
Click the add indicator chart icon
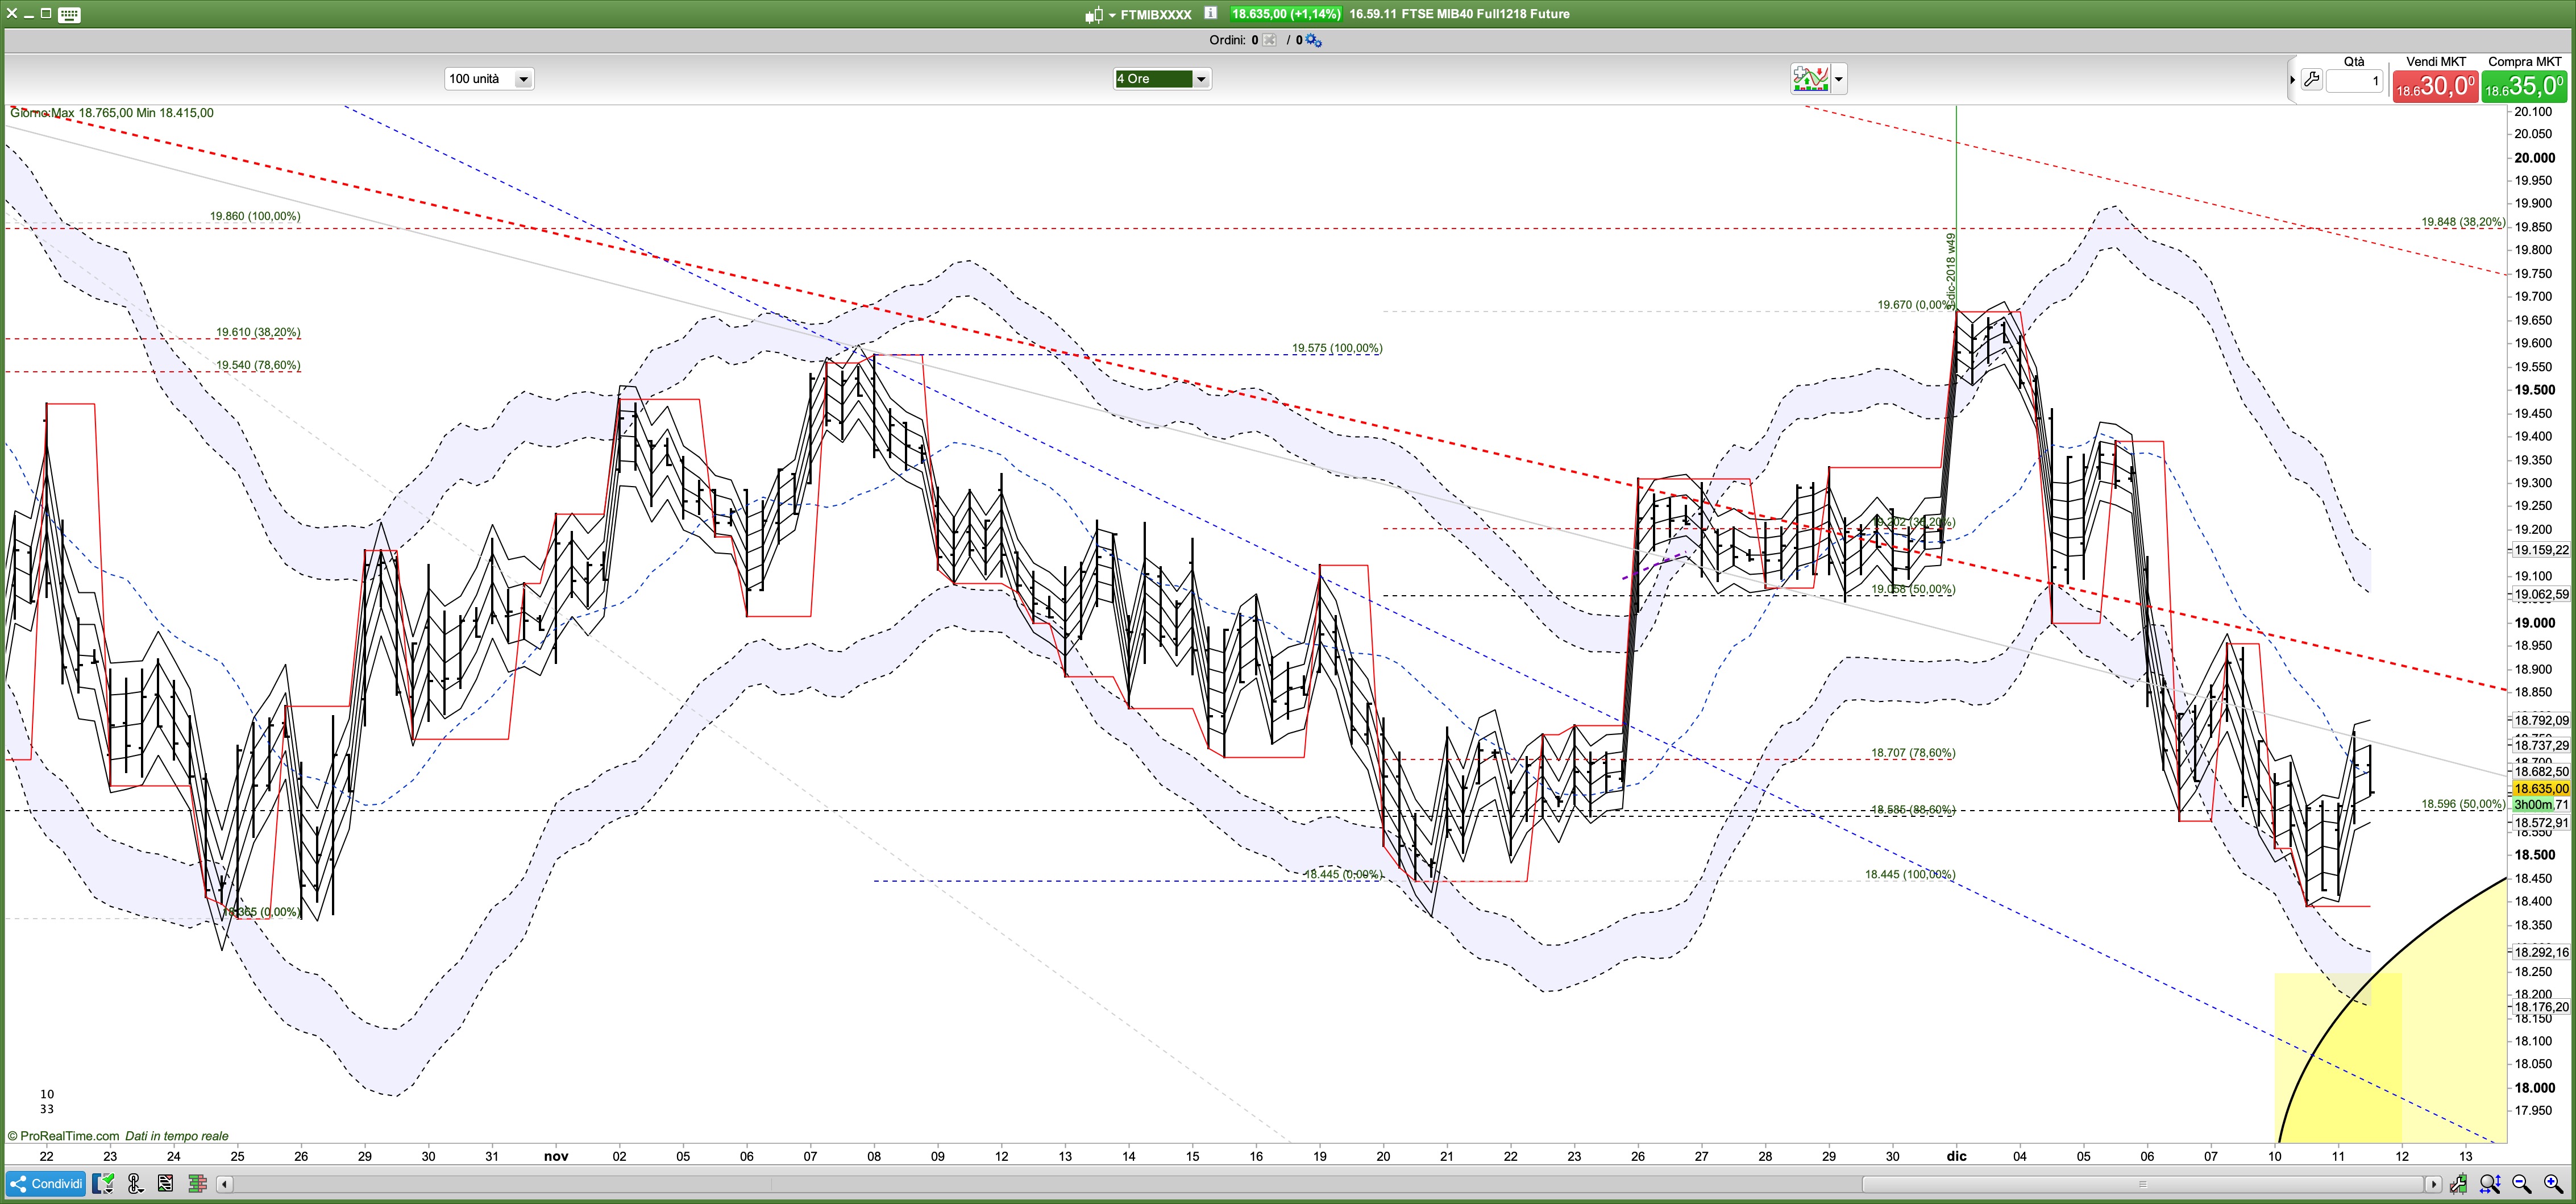pyautogui.click(x=1810, y=79)
